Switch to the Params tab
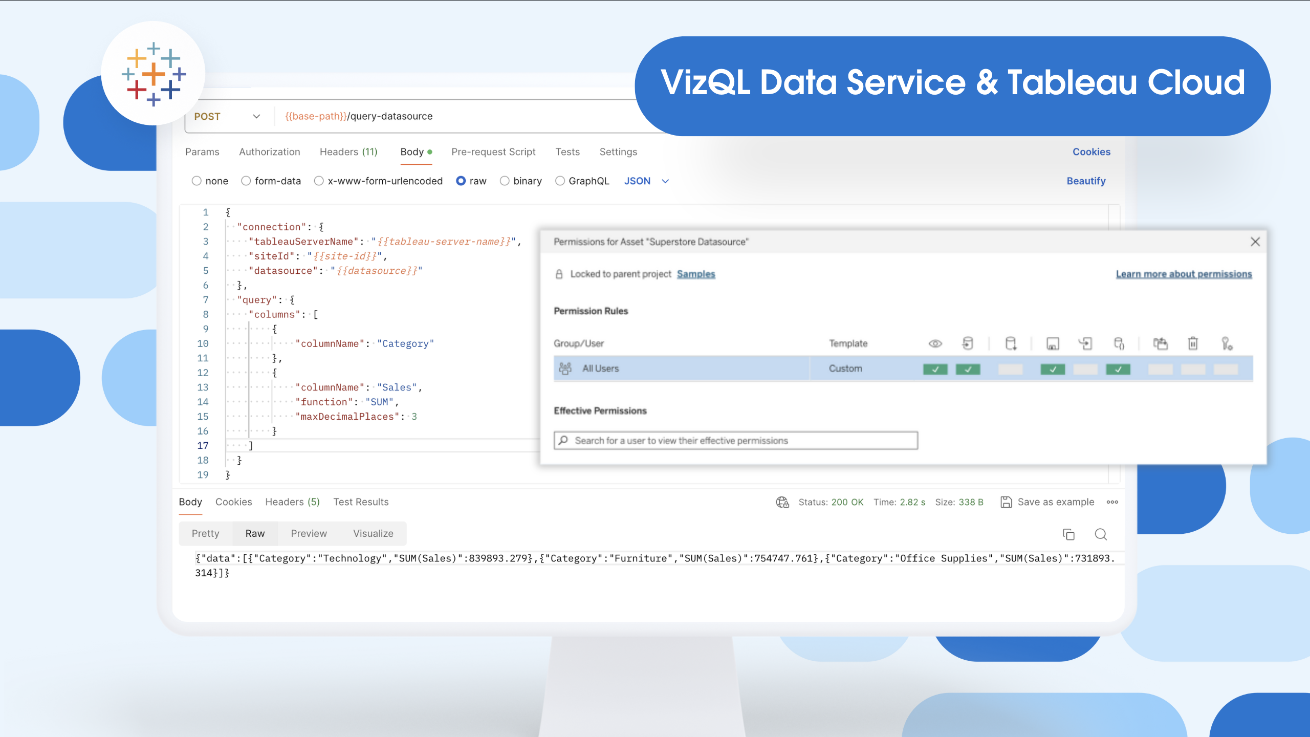This screenshot has width=1310, height=737. (x=202, y=152)
